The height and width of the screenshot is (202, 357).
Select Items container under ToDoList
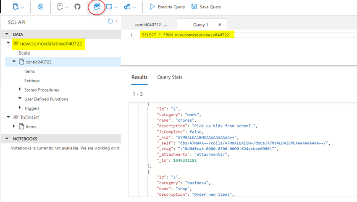[31, 127]
